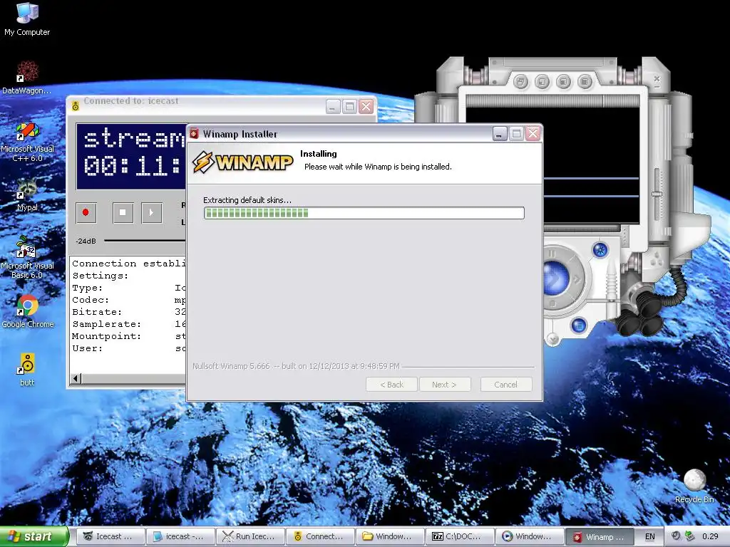Switch to the Icecast taskbar item
730x547 pixels.
[x=110, y=536]
